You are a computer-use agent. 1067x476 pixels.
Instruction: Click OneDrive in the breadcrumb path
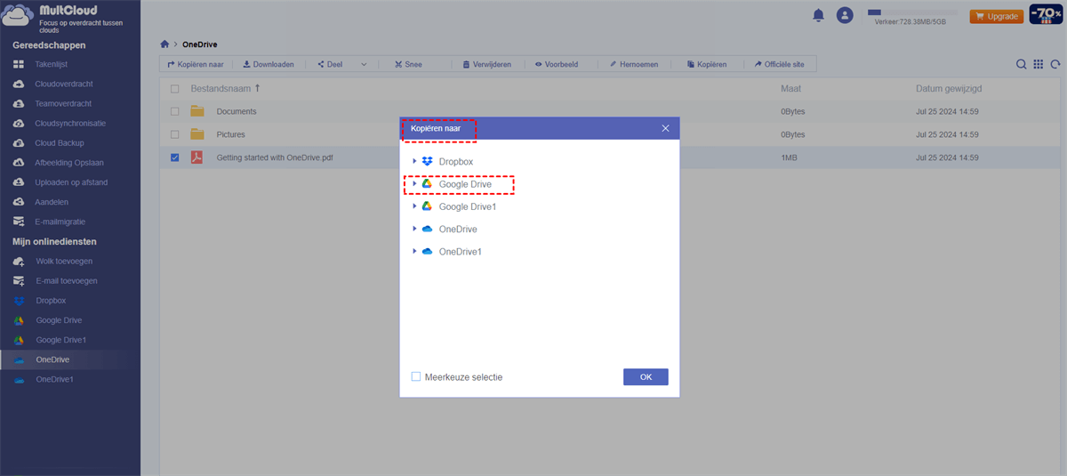coord(200,44)
